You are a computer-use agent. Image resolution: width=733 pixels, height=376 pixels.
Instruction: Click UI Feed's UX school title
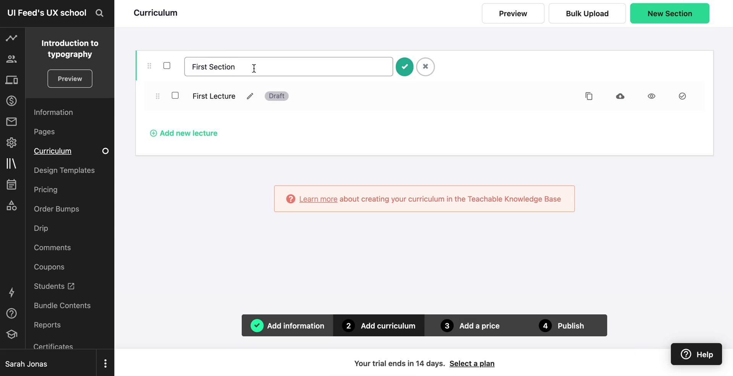point(47,13)
